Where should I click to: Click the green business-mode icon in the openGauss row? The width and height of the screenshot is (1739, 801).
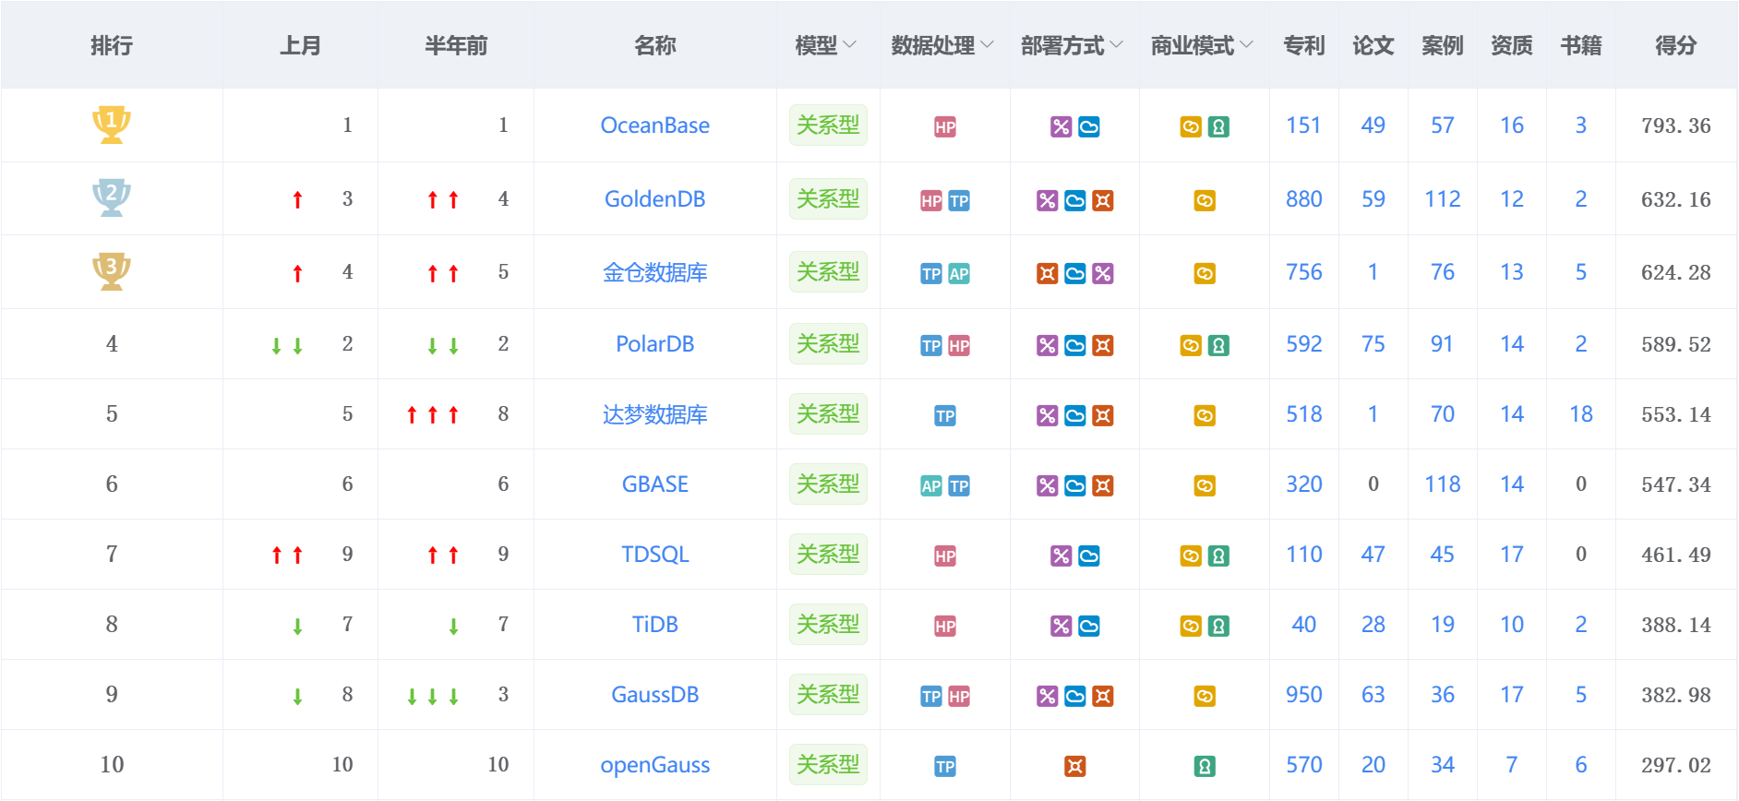(1205, 767)
